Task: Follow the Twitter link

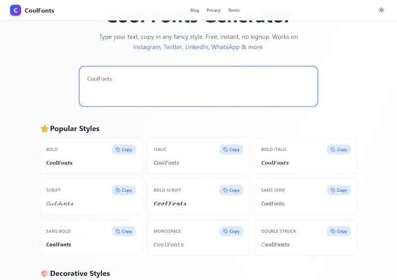Action: coord(173,47)
